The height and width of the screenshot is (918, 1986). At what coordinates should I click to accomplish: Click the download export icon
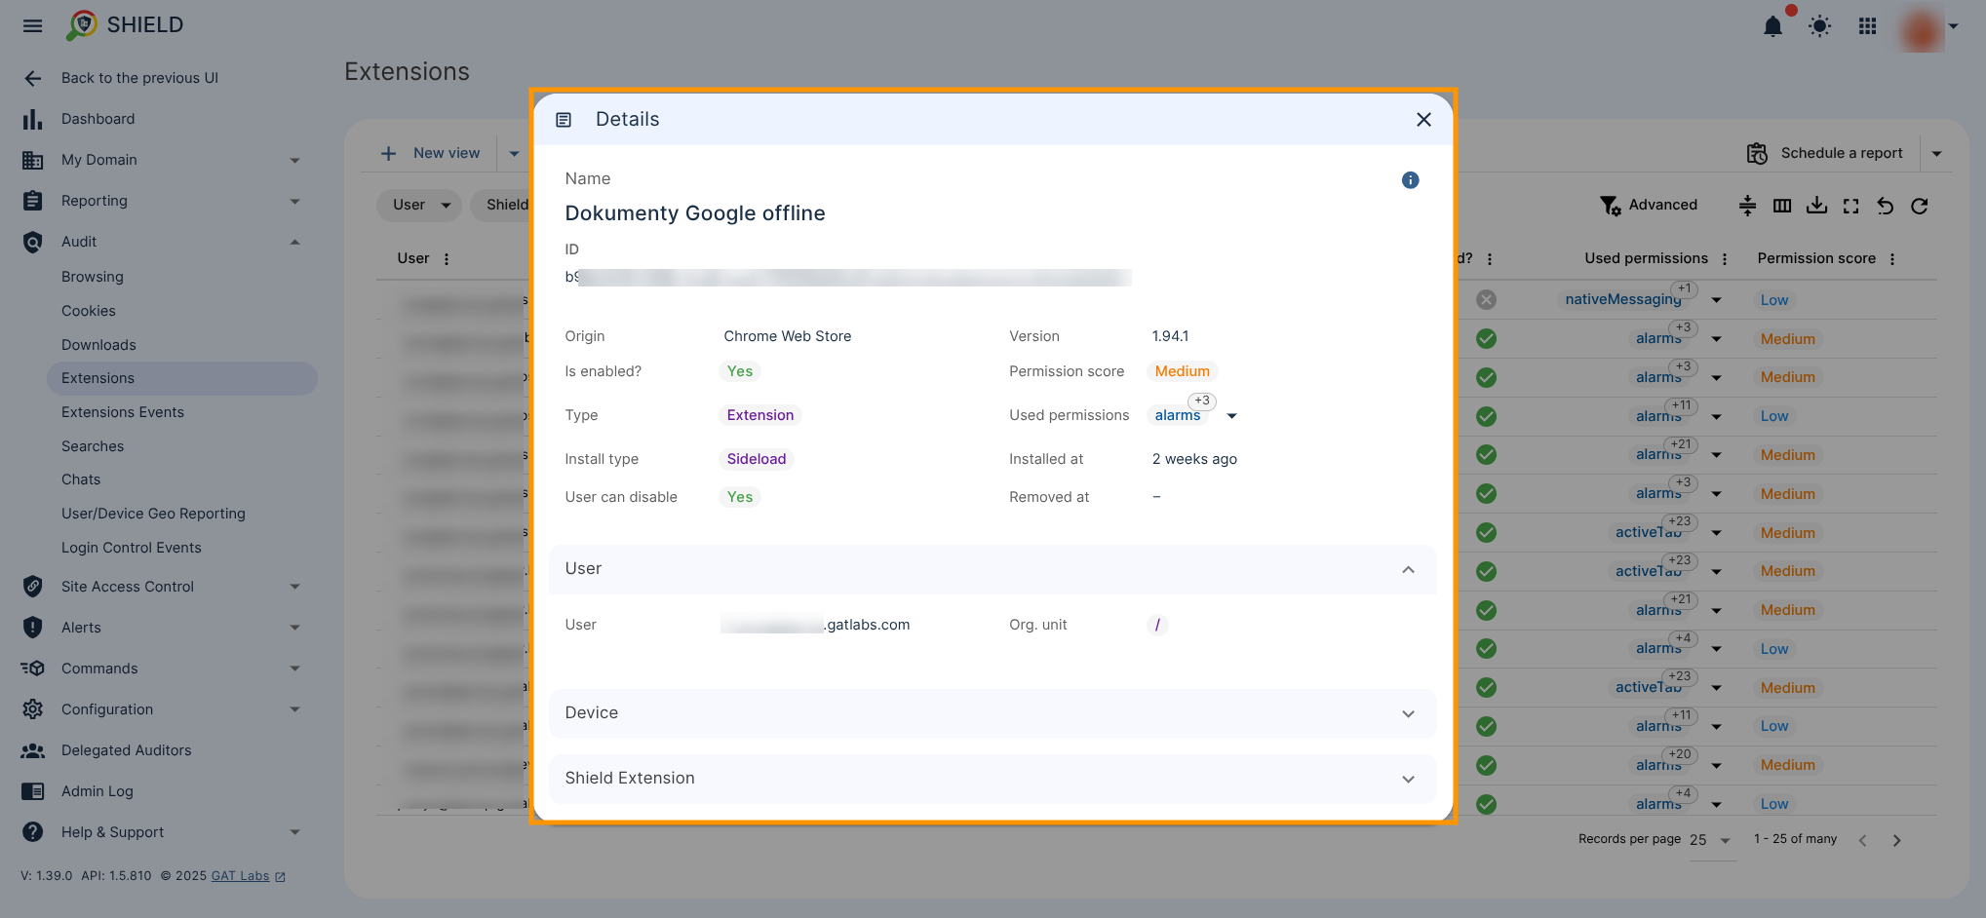tap(1816, 206)
